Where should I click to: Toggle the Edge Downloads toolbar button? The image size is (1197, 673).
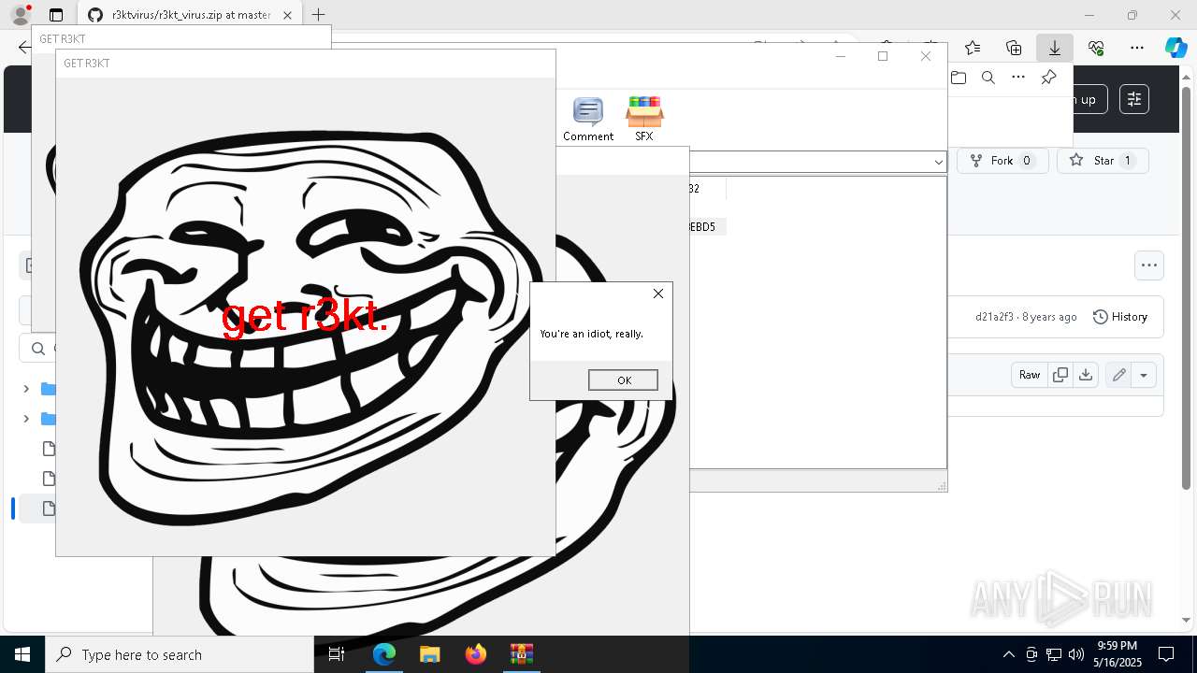(x=1055, y=48)
